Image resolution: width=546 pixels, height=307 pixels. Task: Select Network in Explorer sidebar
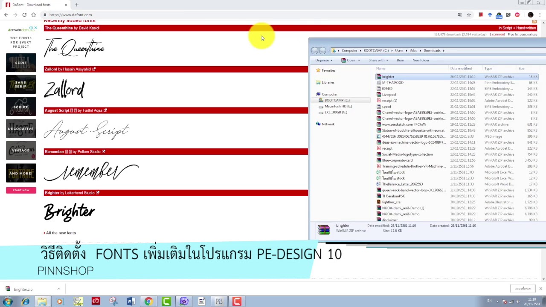(x=328, y=124)
